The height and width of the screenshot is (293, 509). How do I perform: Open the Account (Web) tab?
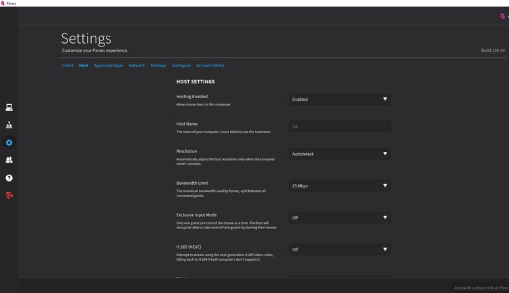pos(210,65)
